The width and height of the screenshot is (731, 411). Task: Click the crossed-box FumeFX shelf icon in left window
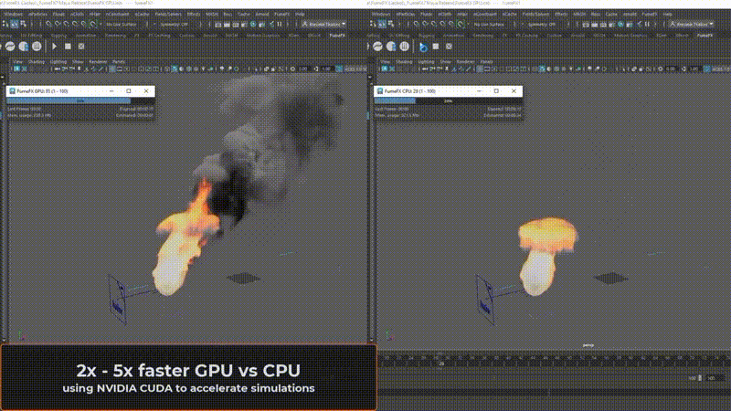[81, 47]
